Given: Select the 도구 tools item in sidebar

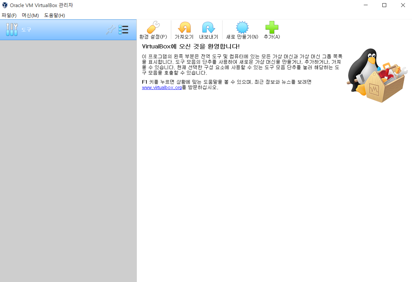Looking at the screenshot, I should (68, 30).
